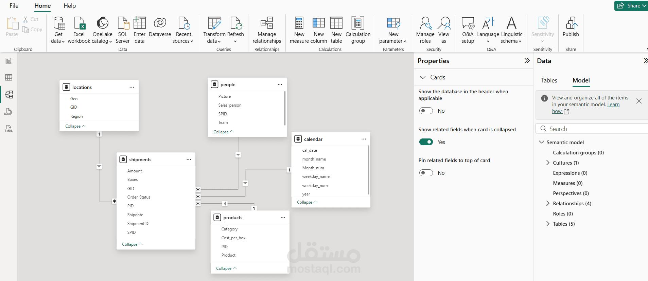Open DAX query view in sidebar
The image size is (648, 281).
8,112
